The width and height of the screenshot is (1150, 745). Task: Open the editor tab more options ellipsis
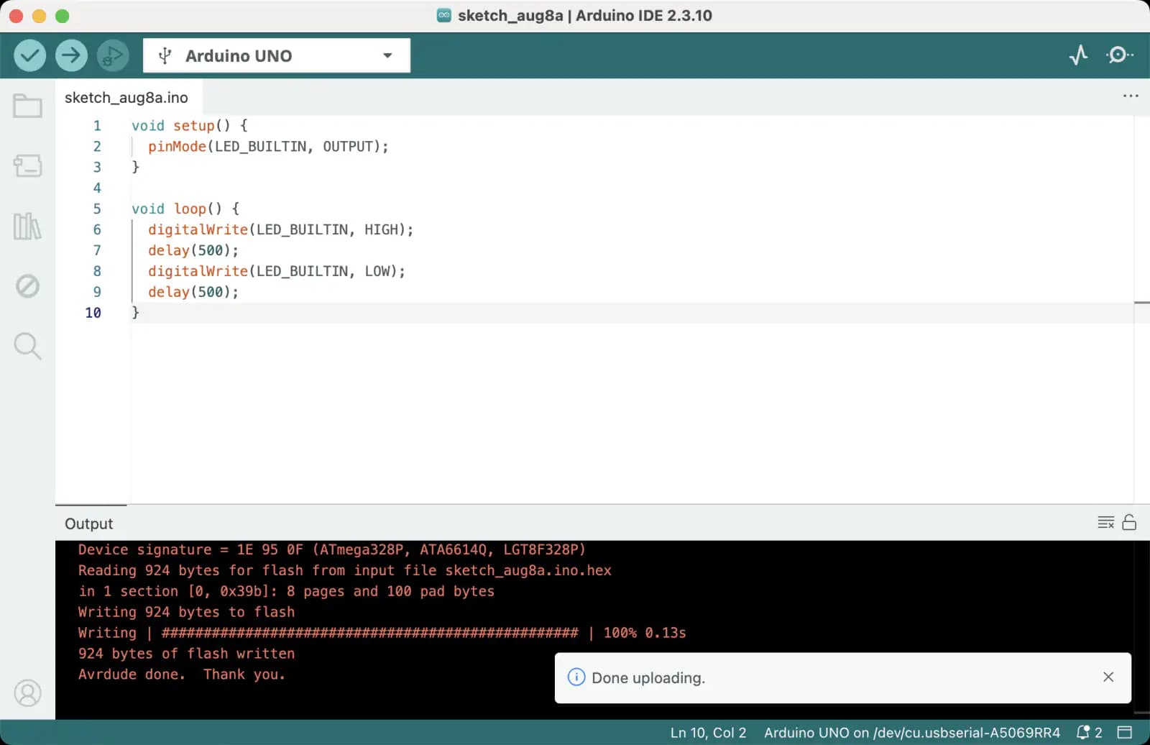[x=1131, y=96]
